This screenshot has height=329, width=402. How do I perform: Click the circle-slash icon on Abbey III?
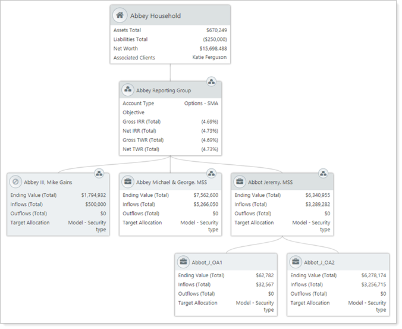click(x=16, y=182)
